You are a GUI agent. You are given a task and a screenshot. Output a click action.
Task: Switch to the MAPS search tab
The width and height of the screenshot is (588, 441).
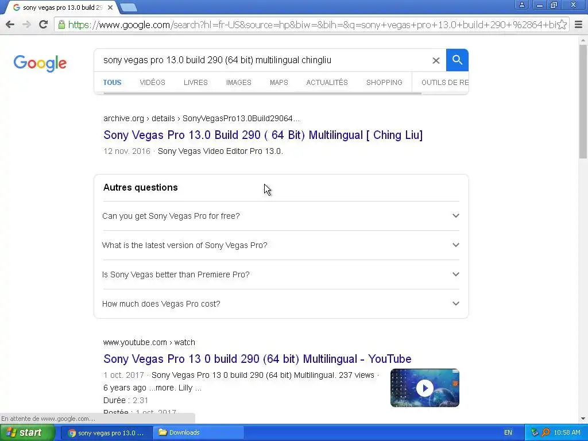278,83
